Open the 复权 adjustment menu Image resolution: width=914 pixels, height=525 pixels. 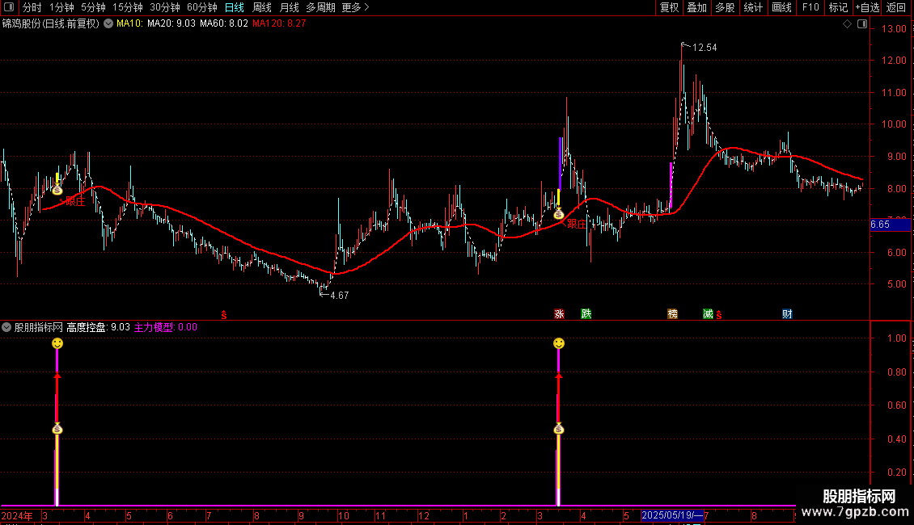pyautogui.click(x=669, y=7)
